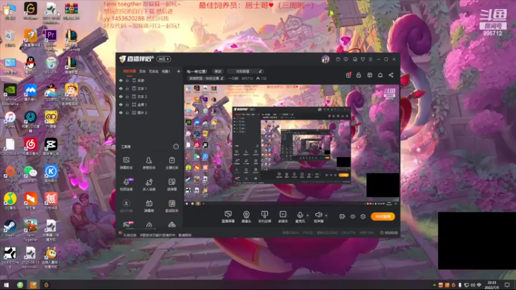Add 多媒体 multimedia source

(x=283, y=217)
